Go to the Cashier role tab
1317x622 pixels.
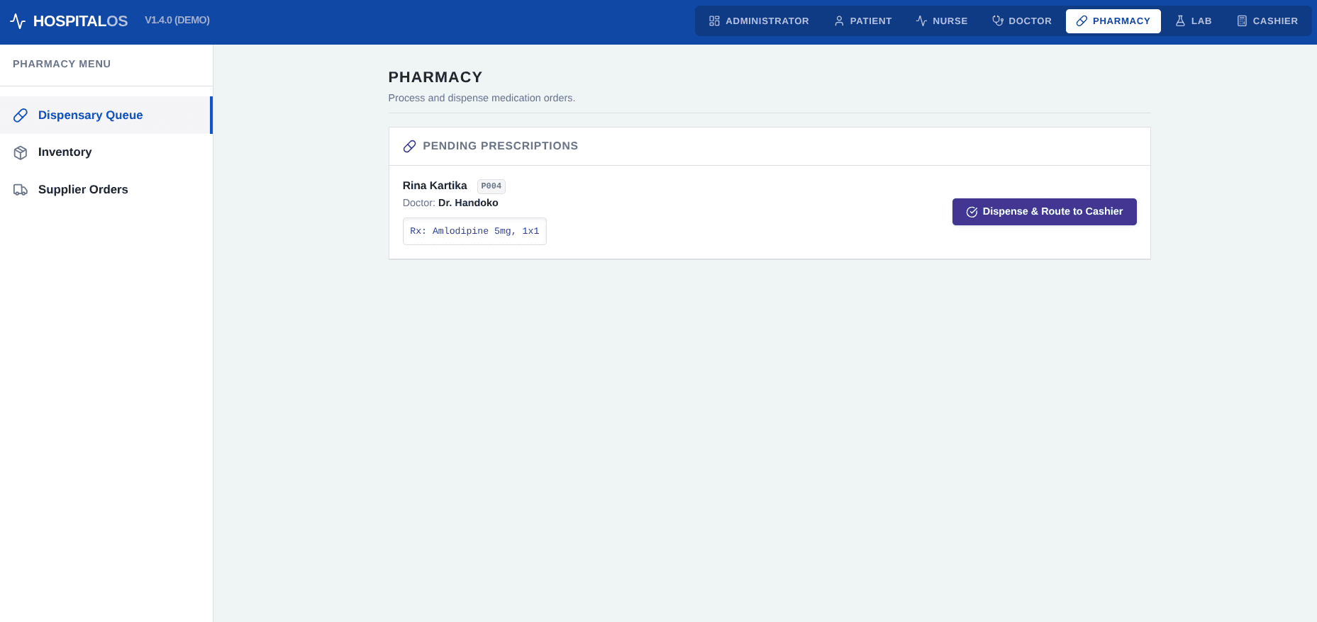tap(1267, 21)
